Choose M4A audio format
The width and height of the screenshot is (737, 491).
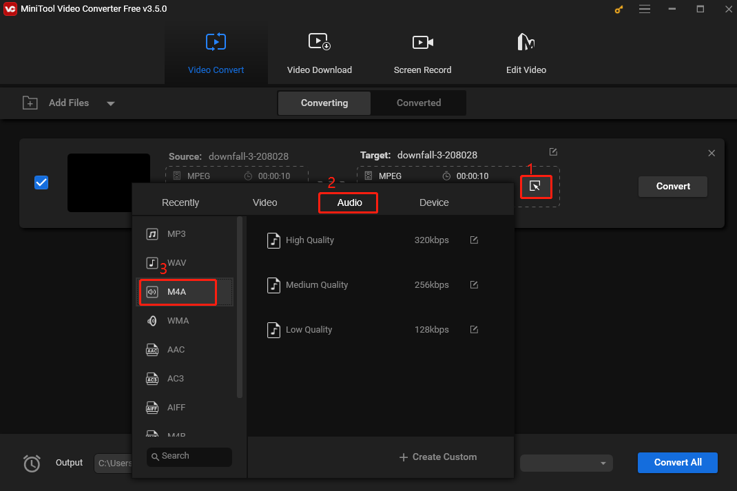(185, 292)
